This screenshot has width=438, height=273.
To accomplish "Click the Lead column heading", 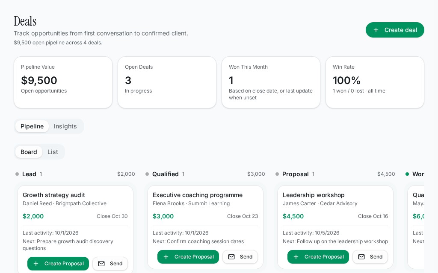I will coord(29,174).
